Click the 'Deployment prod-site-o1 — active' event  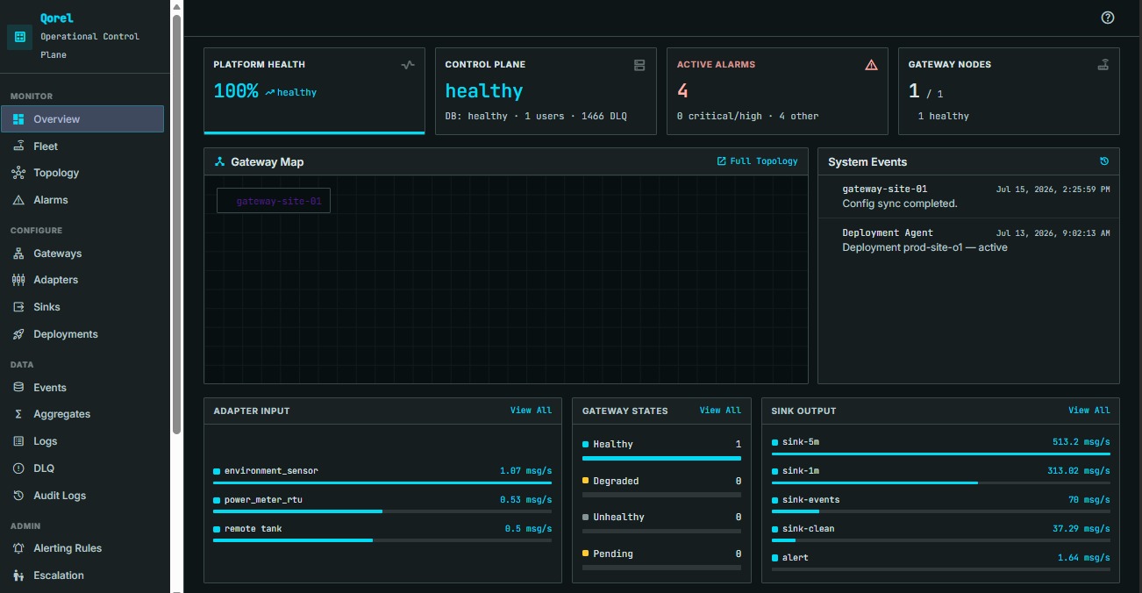[x=924, y=247]
